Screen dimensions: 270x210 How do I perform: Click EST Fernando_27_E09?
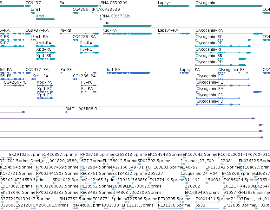click(x=197, y=161)
